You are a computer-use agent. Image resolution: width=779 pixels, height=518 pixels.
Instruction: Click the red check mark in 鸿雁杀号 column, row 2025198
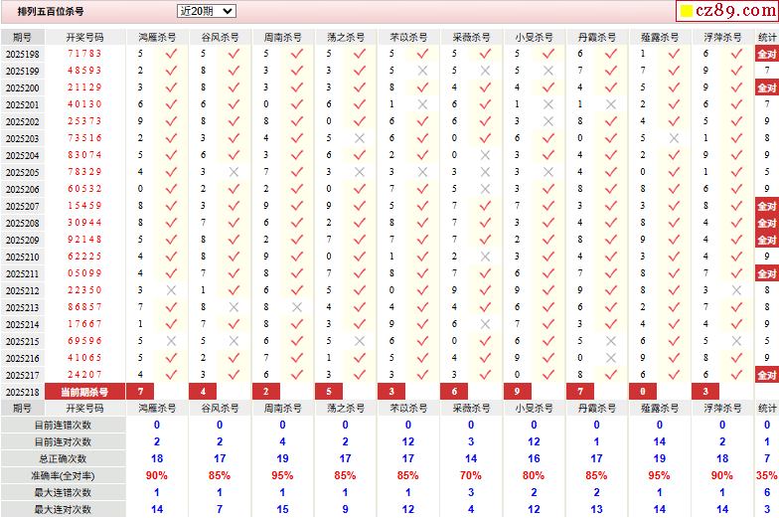171,54
